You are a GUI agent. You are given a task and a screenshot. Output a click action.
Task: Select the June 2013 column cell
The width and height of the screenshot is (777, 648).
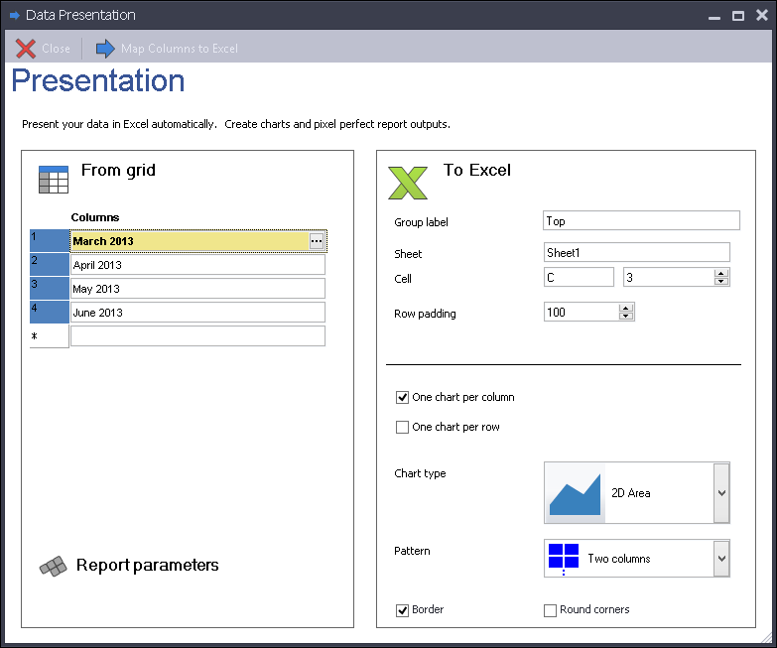click(x=197, y=313)
